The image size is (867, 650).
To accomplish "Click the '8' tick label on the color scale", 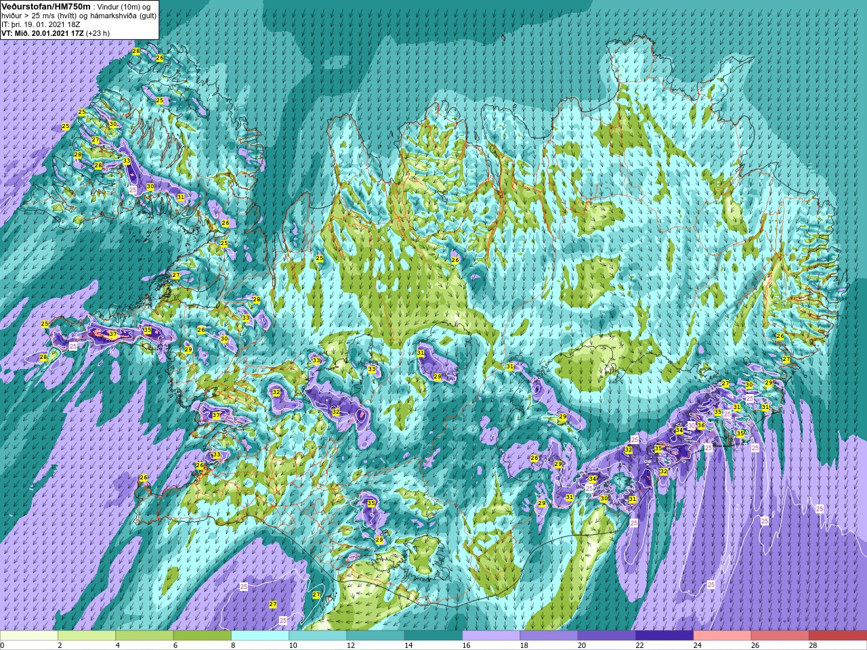I will coord(233,645).
